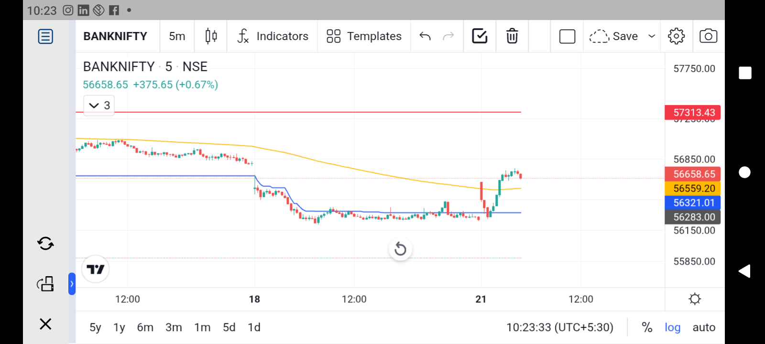Select the fullscreen rectangle layout icon
The height and width of the screenshot is (344, 765).
point(567,36)
